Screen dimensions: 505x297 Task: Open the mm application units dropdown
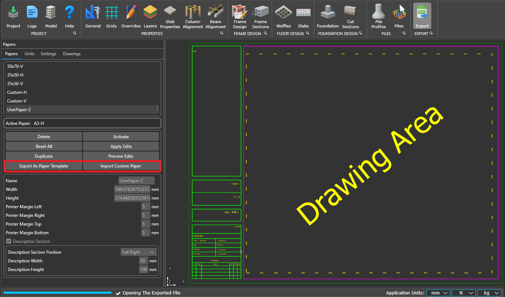tap(438, 293)
